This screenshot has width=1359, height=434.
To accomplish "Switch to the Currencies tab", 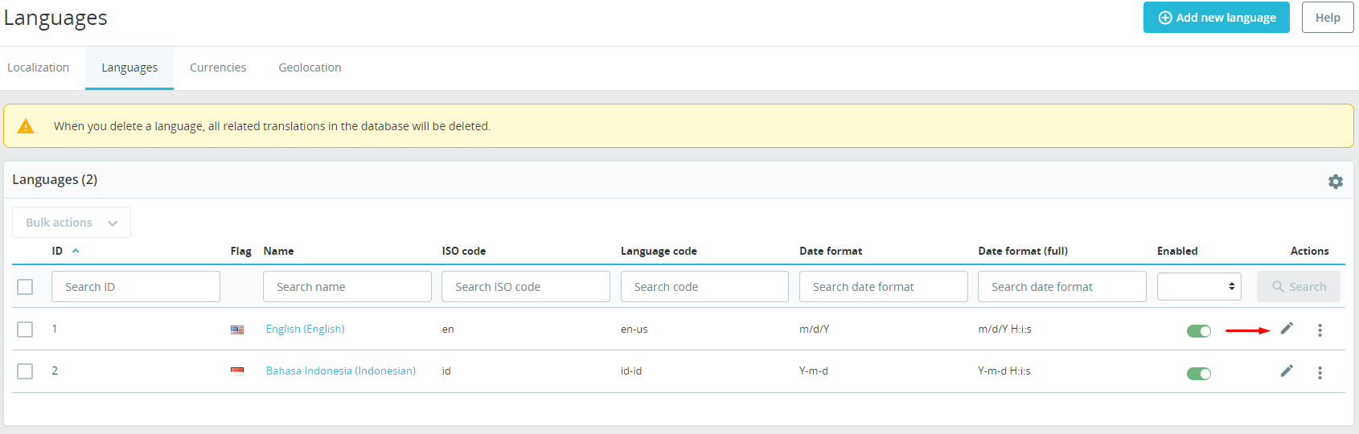I will pyautogui.click(x=218, y=68).
